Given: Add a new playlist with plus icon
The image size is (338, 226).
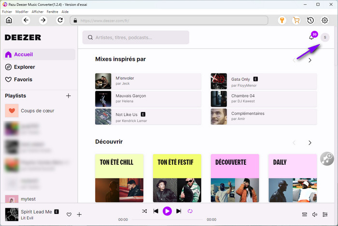Looking at the screenshot, I should [x=69, y=96].
